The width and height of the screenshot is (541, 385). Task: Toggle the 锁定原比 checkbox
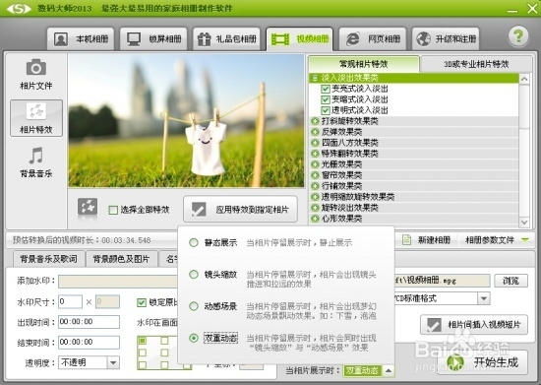142,303
